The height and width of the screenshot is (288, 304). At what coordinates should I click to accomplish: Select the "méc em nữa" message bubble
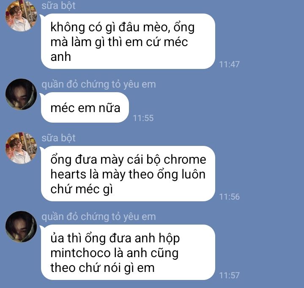[85, 107]
